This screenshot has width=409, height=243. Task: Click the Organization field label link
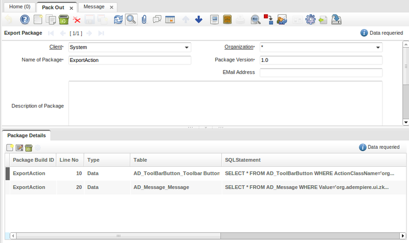coord(239,47)
